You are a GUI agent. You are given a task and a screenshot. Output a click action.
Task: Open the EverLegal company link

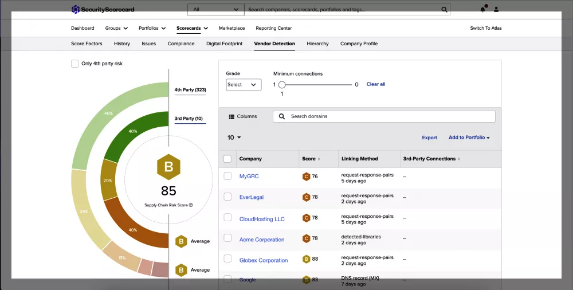click(252, 197)
